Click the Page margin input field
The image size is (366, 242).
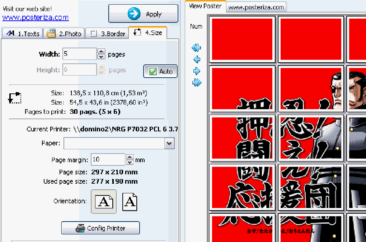pyautogui.click(x=108, y=160)
